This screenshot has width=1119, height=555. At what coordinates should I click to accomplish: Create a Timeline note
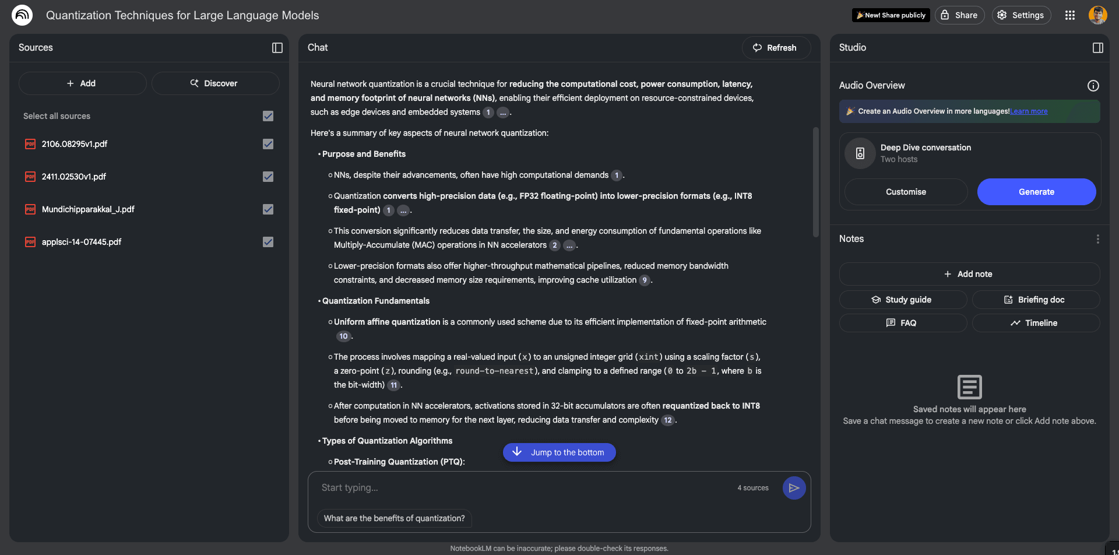point(1036,322)
